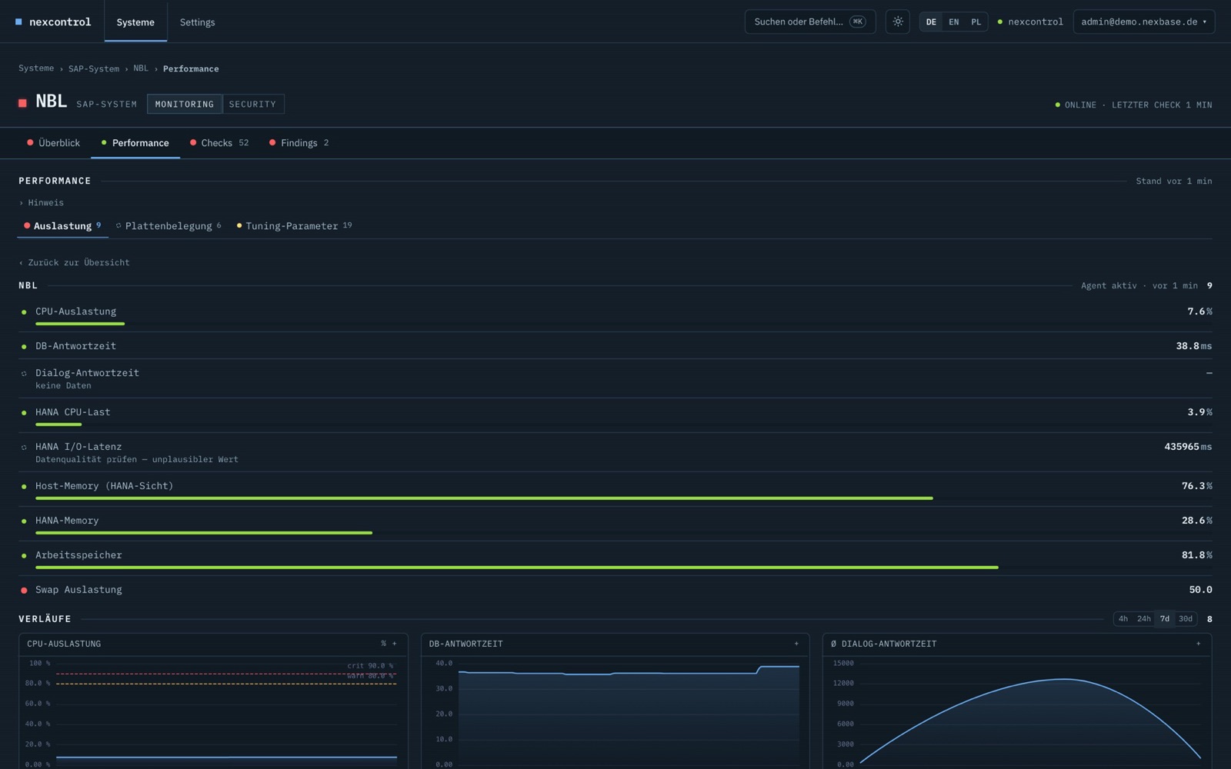The height and width of the screenshot is (769, 1231).
Task: Open the HANA CPU-Last metric row
Action: click(x=615, y=416)
